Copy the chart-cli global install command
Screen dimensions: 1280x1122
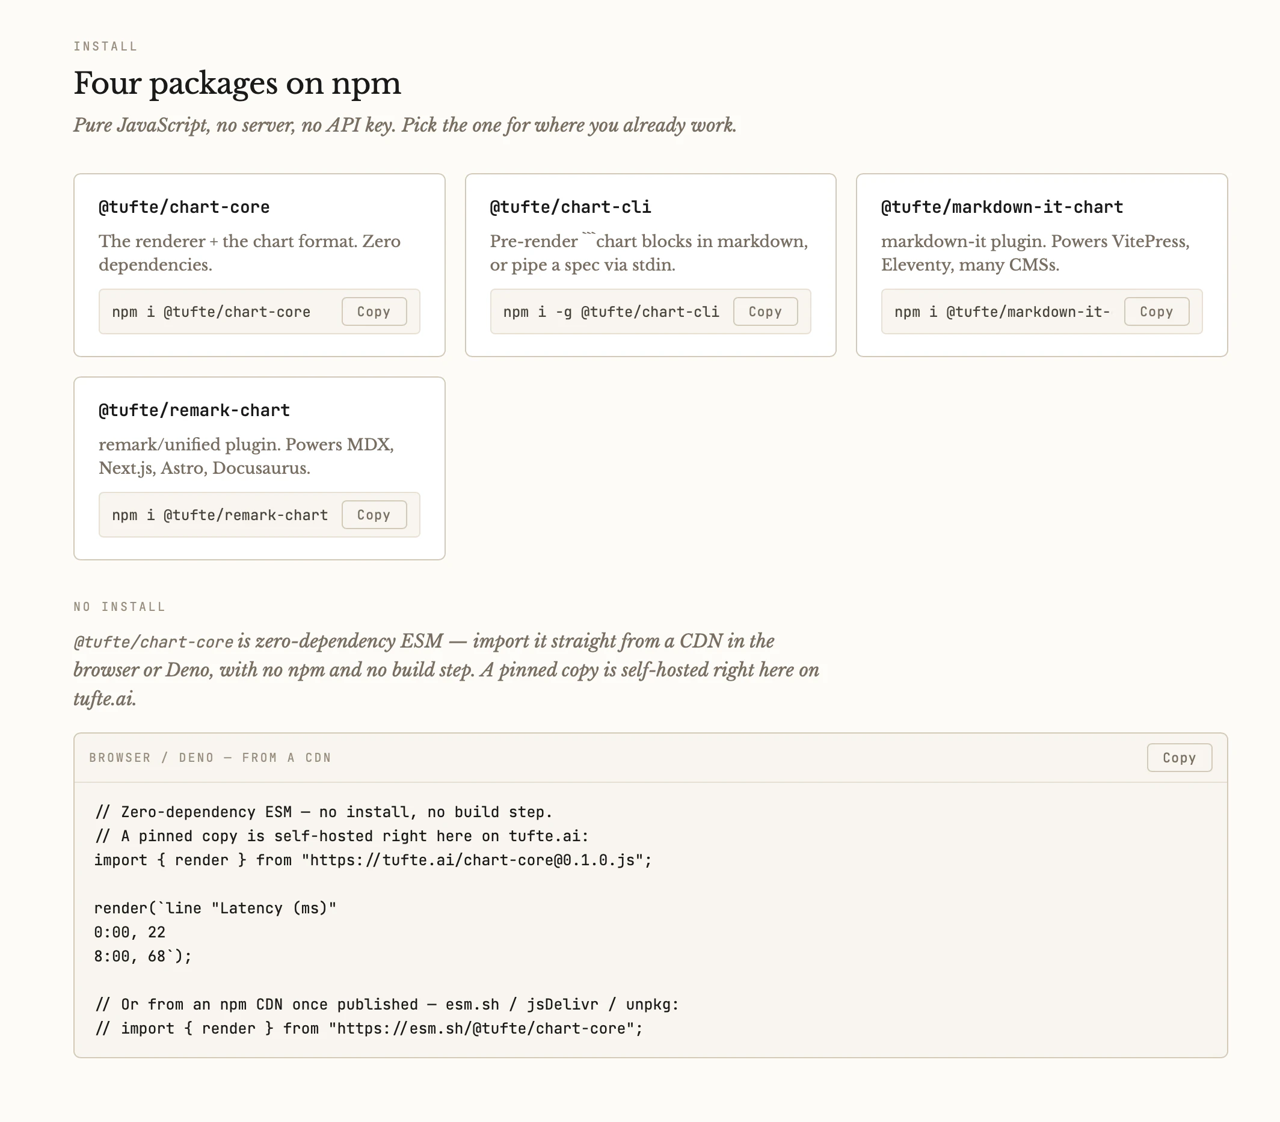click(765, 311)
